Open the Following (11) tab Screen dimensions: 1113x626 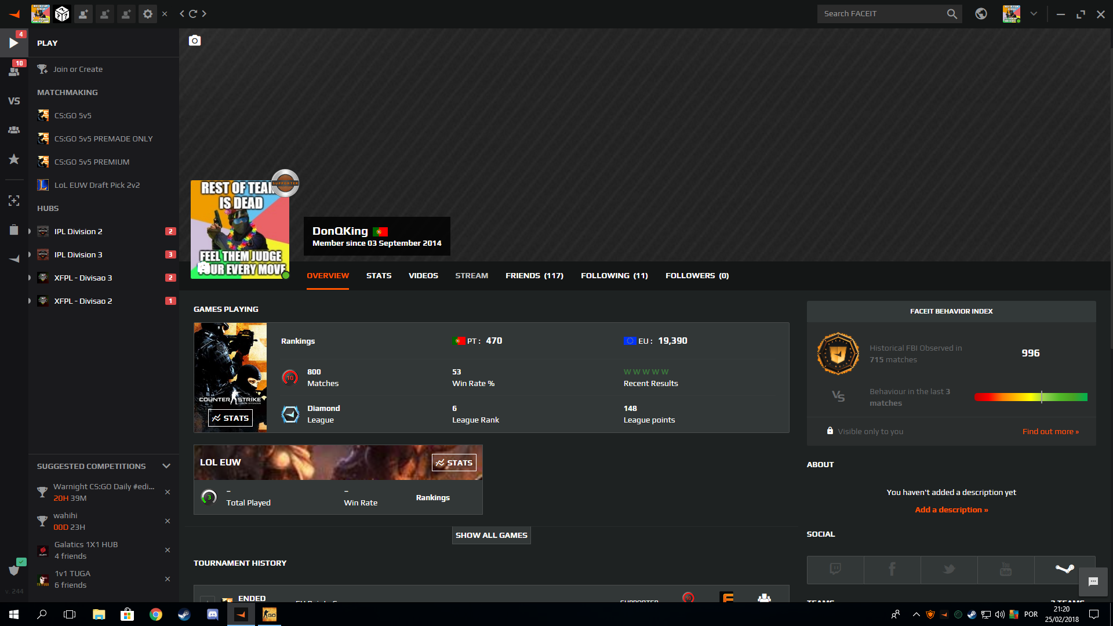click(614, 276)
